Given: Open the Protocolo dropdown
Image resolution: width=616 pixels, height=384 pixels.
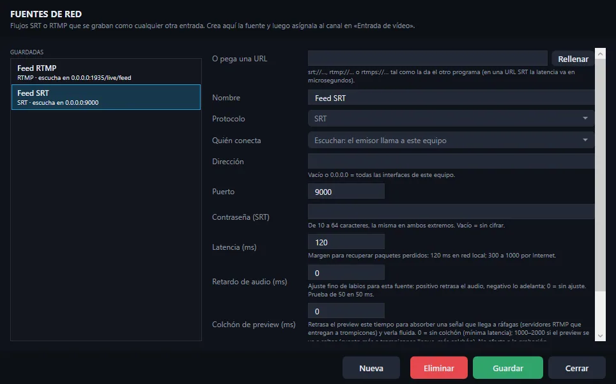Looking at the screenshot, I should coord(451,119).
